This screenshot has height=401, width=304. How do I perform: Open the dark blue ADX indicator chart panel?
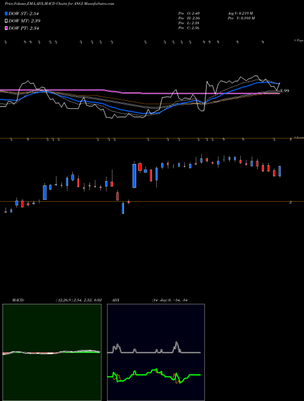click(x=156, y=352)
